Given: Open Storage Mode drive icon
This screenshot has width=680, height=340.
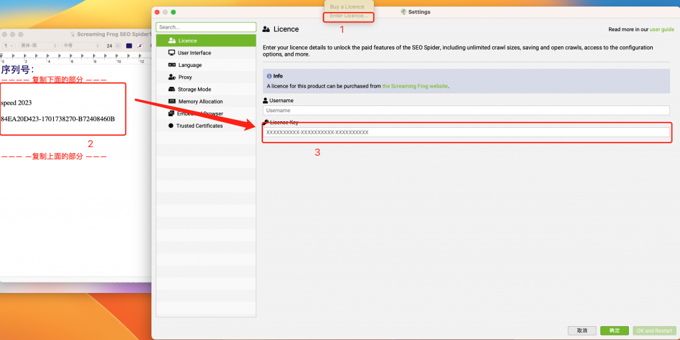Looking at the screenshot, I should [x=172, y=89].
